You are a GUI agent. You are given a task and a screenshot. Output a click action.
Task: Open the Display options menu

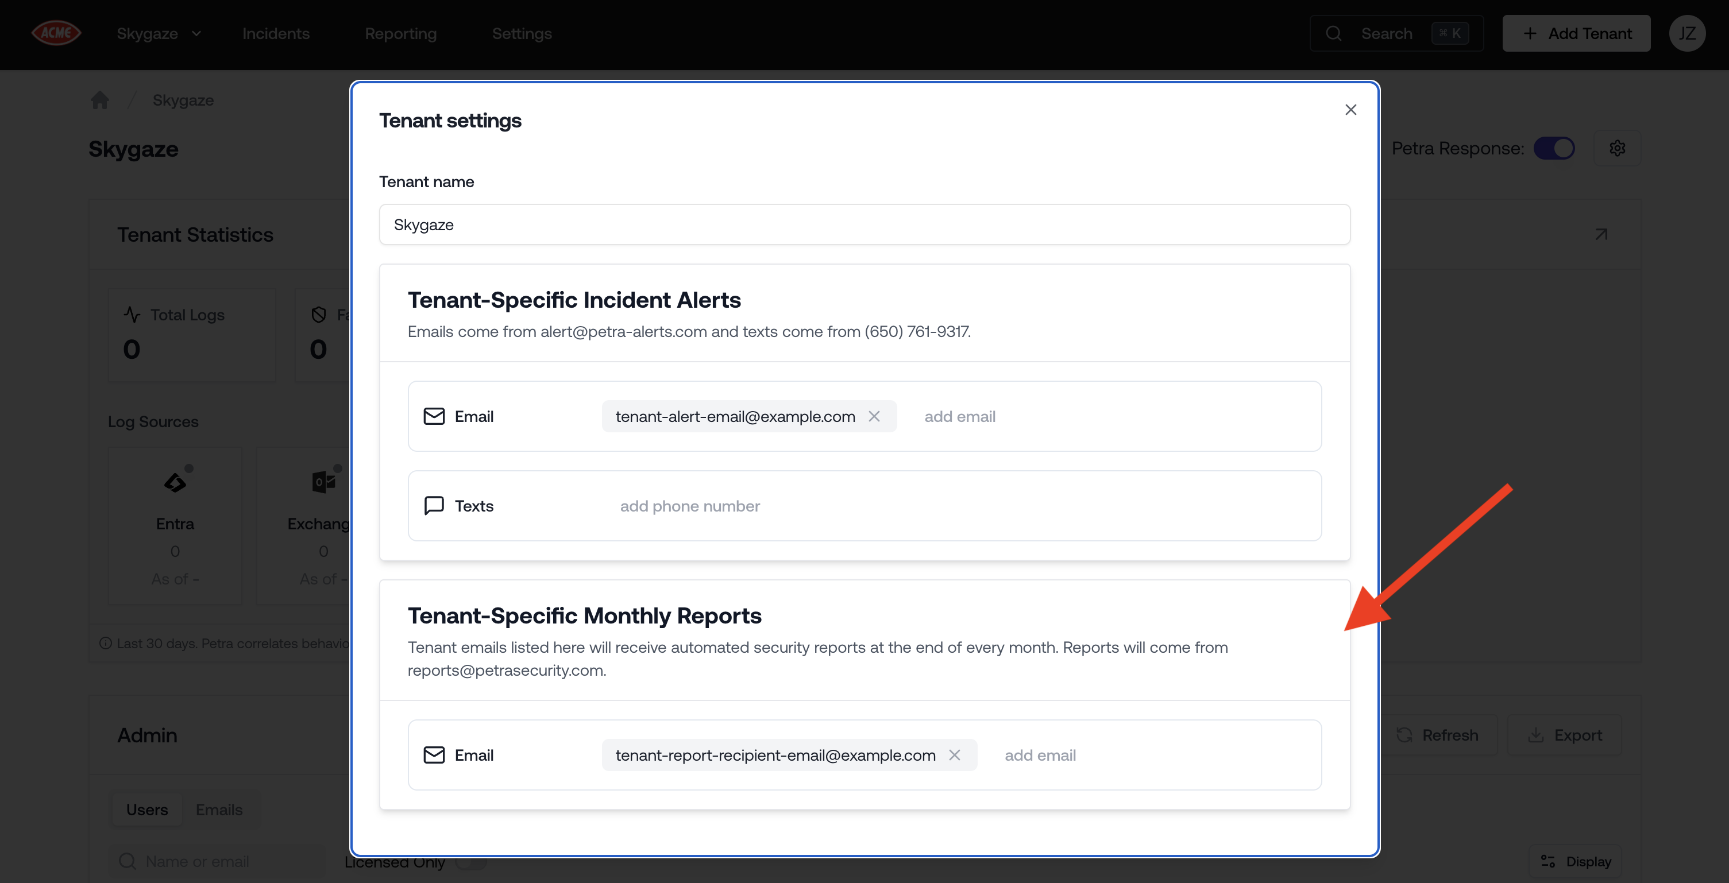point(1575,861)
